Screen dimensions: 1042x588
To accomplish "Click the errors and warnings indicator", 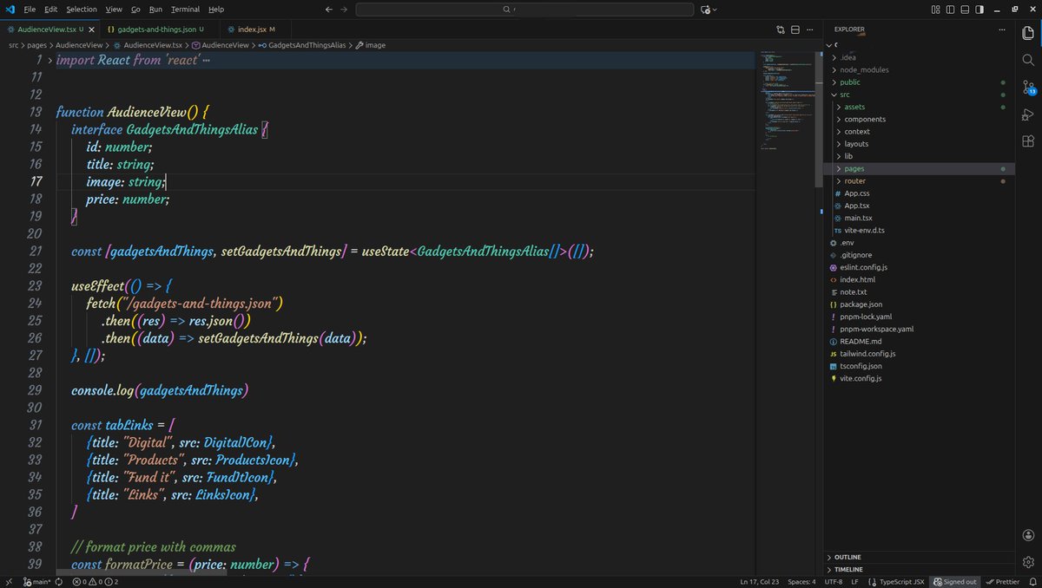I will click(x=87, y=582).
